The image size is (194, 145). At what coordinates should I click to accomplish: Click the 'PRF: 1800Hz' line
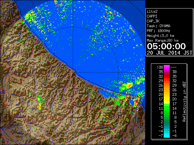pos(159,31)
